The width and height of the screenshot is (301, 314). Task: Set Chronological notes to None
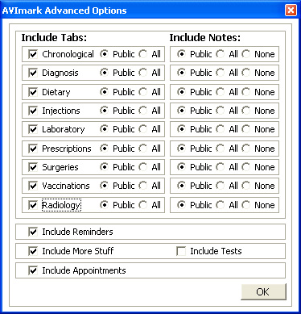[245, 54]
